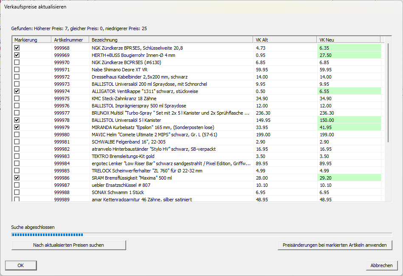Confirm the dialog with OK
This screenshot has height=276, width=403.
coord(21,265)
